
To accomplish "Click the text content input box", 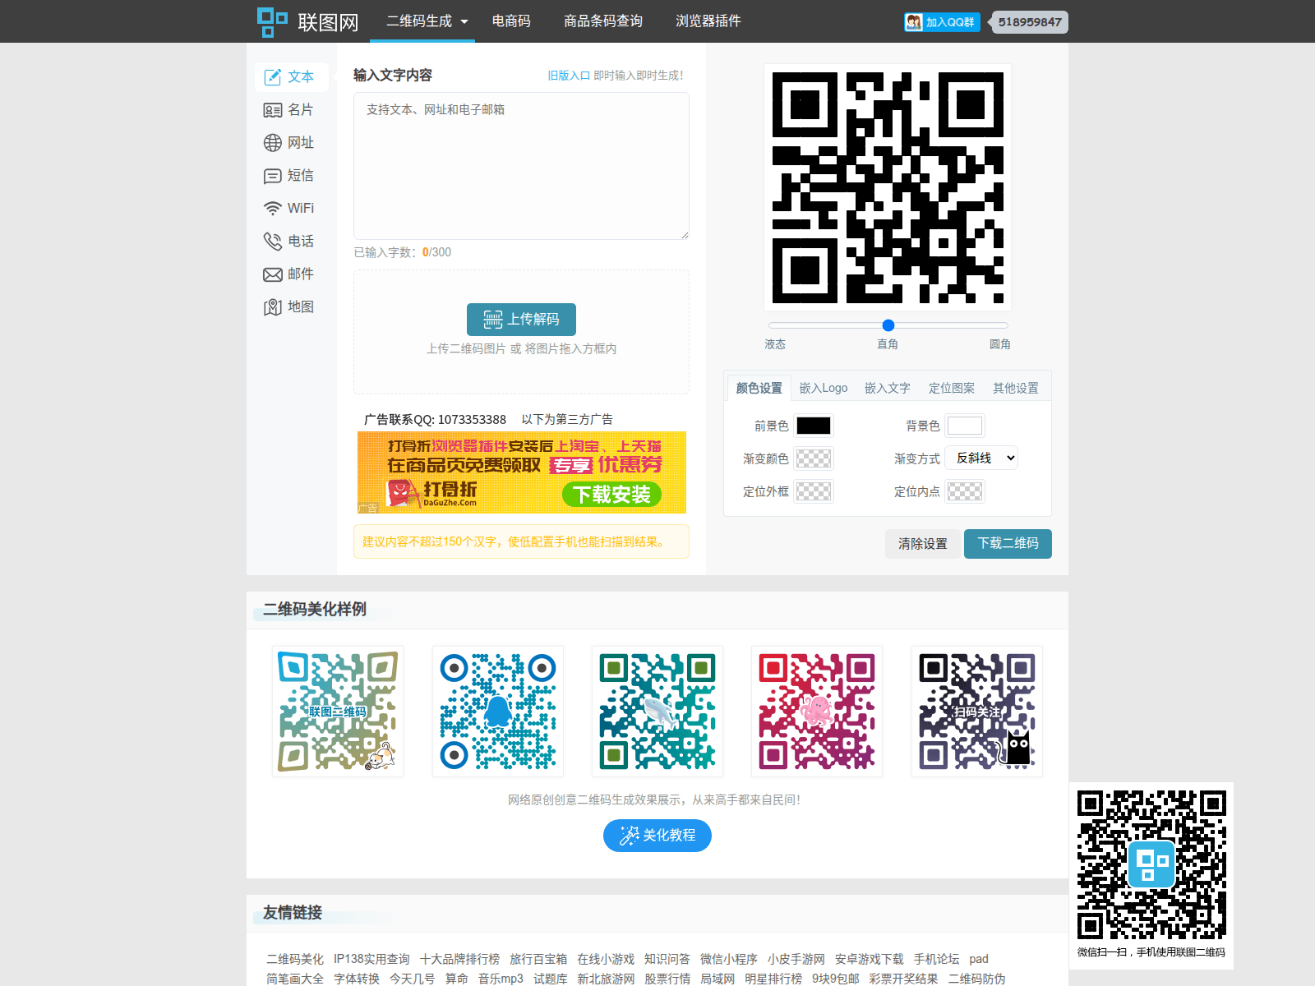I will click(521, 166).
